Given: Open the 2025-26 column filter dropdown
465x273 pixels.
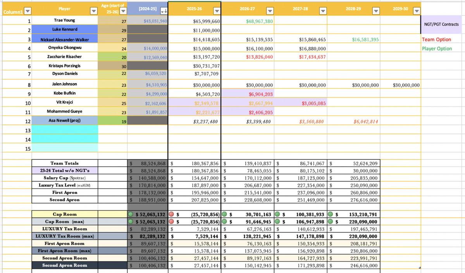Looking at the screenshot, I should tap(217, 11).
